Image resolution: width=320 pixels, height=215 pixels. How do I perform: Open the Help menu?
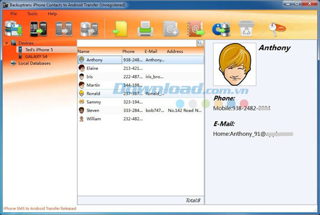pos(52,13)
